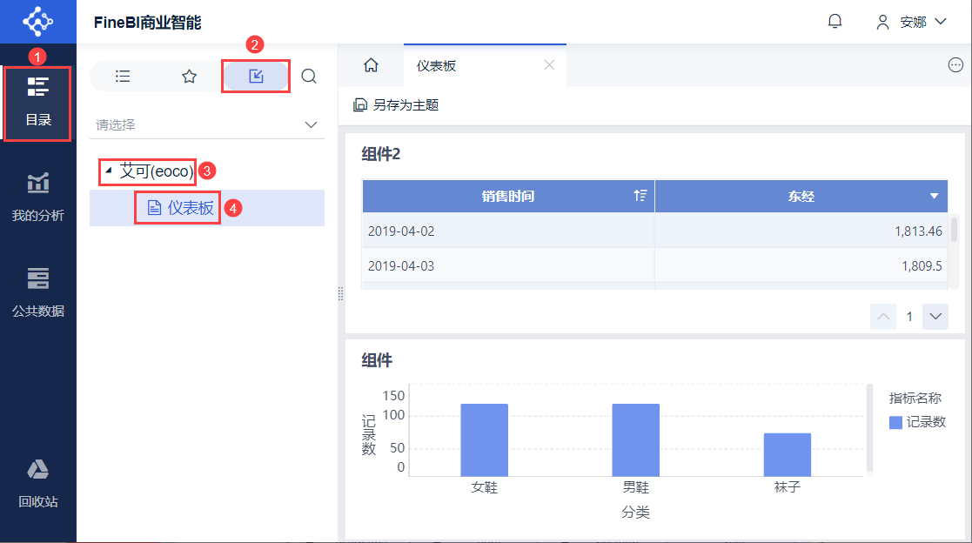Open the 安娜 user menu
The width and height of the screenshot is (972, 543).
912,22
